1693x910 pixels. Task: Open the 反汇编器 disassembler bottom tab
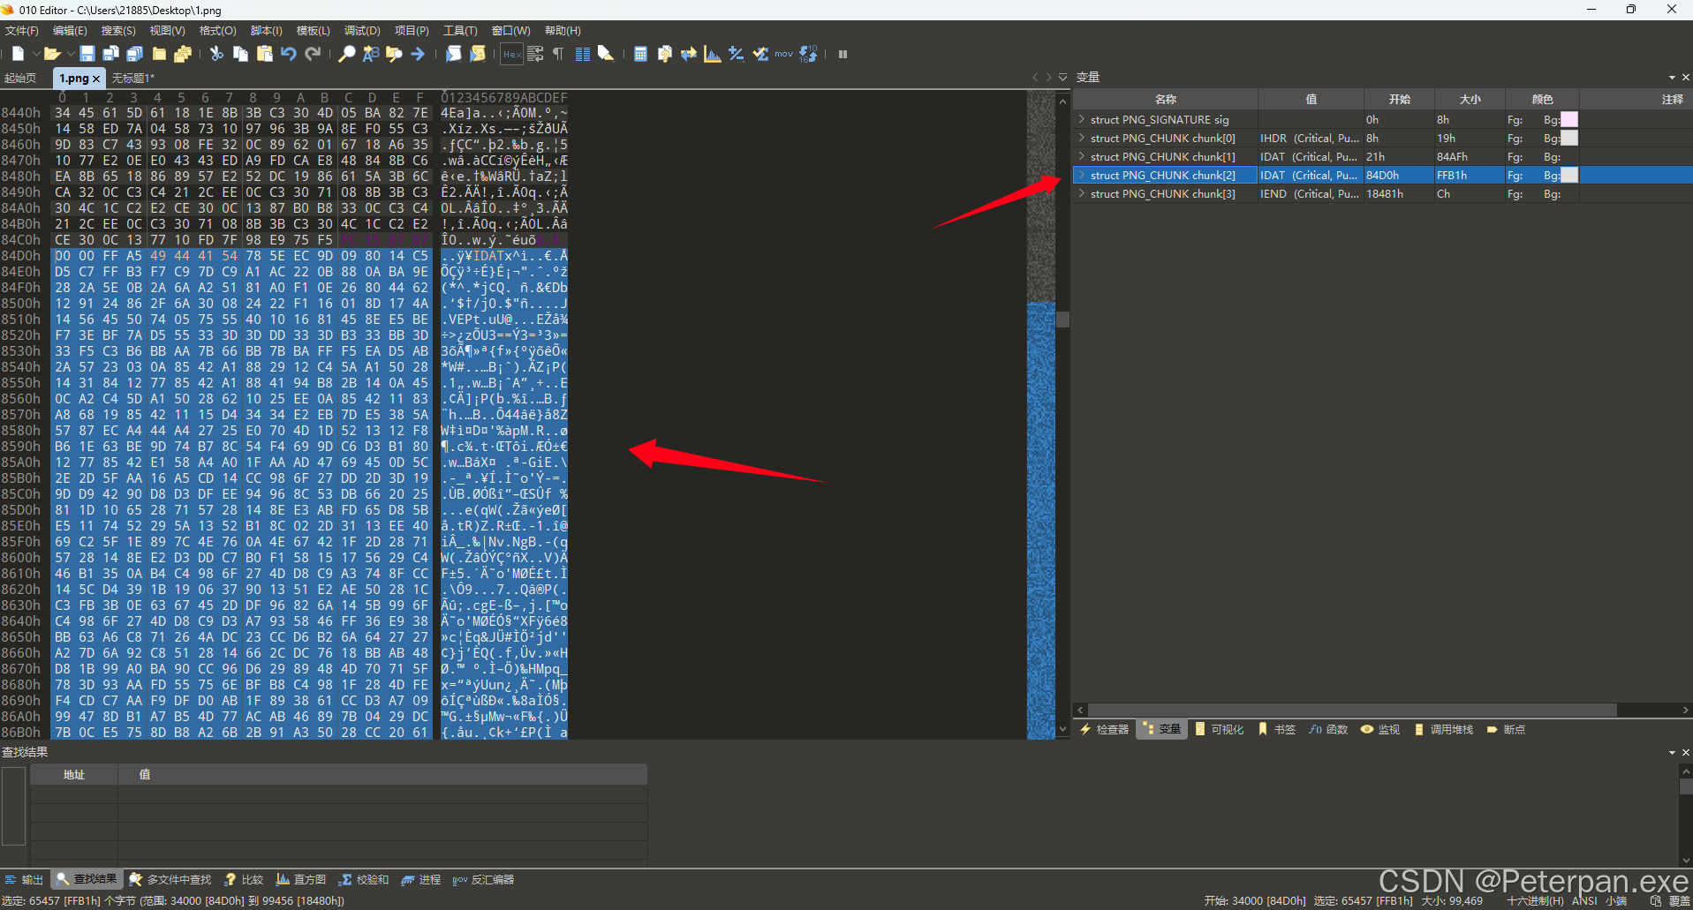[483, 879]
